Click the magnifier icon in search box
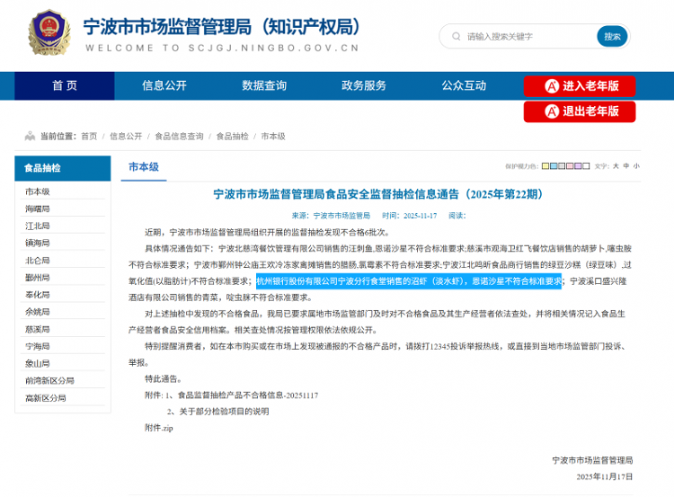Image resolution: width=674 pixels, height=497 pixels. tap(454, 37)
